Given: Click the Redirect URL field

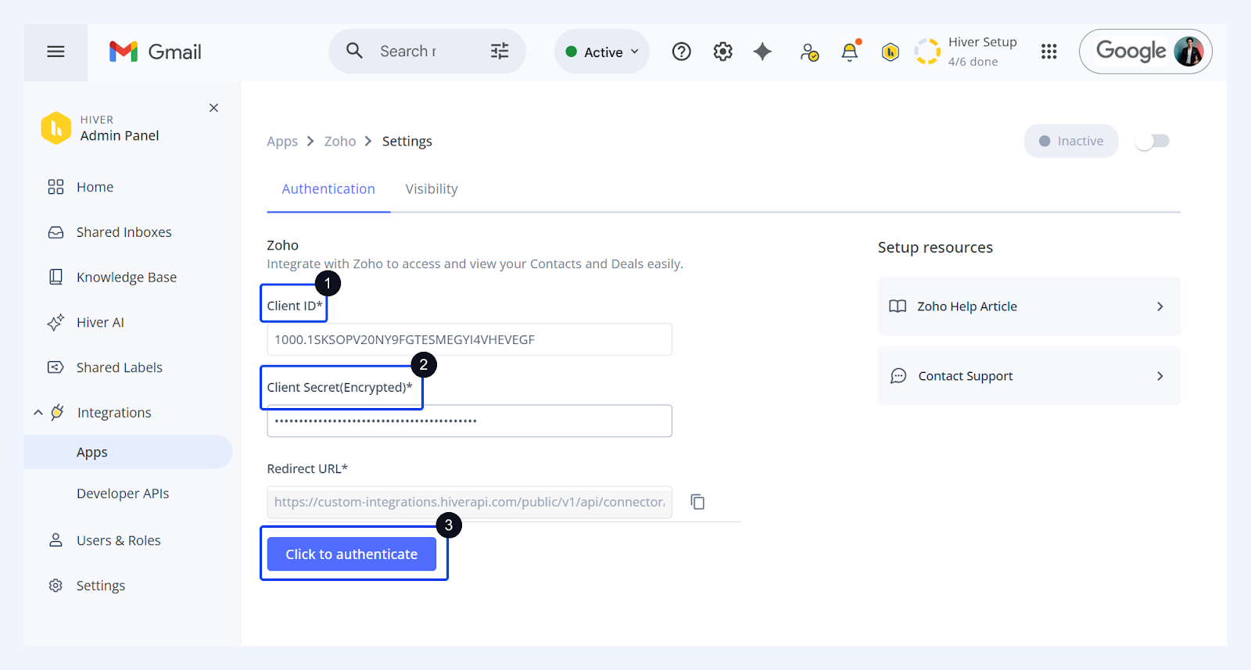Looking at the screenshot, I should pyautogui.click(x=469, y=502).
